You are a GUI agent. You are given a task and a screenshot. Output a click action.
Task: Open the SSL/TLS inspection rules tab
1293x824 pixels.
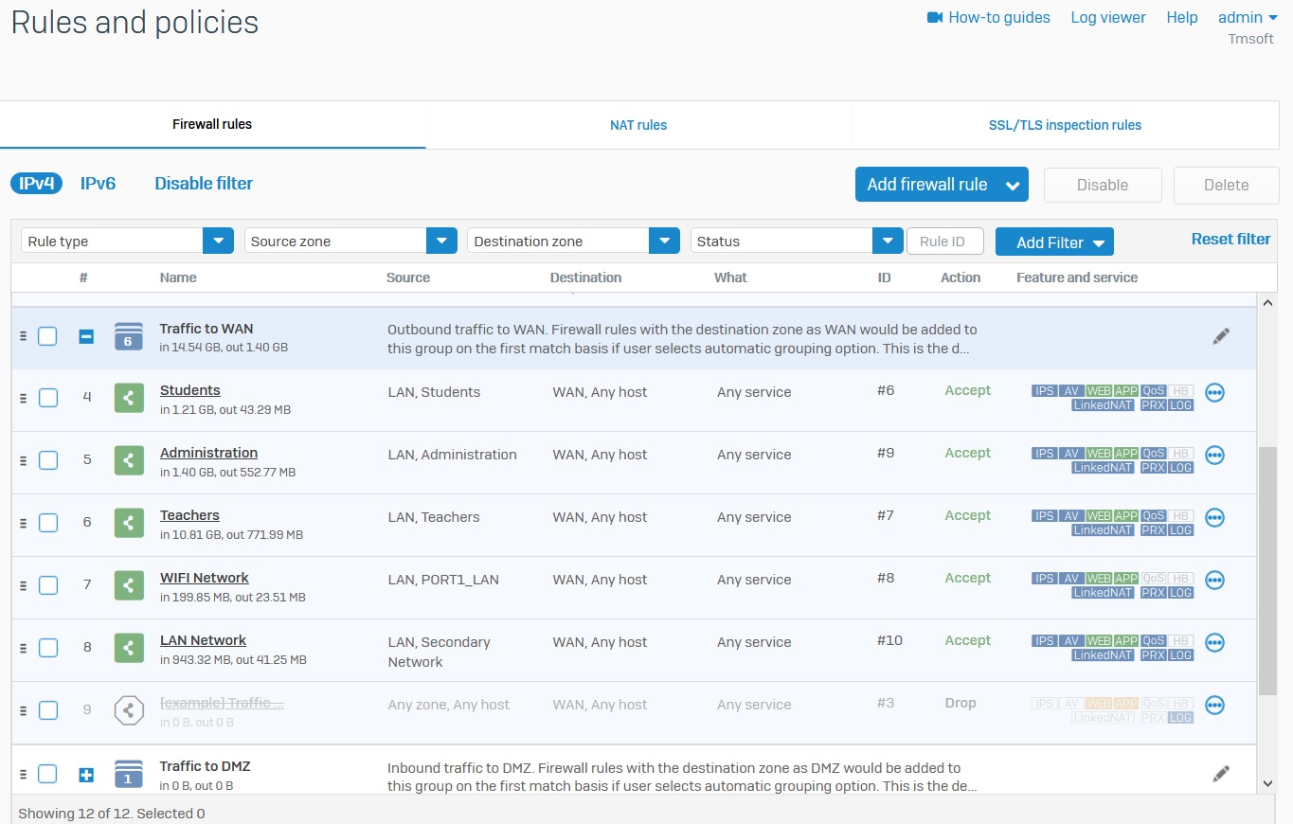point(1066,125)
